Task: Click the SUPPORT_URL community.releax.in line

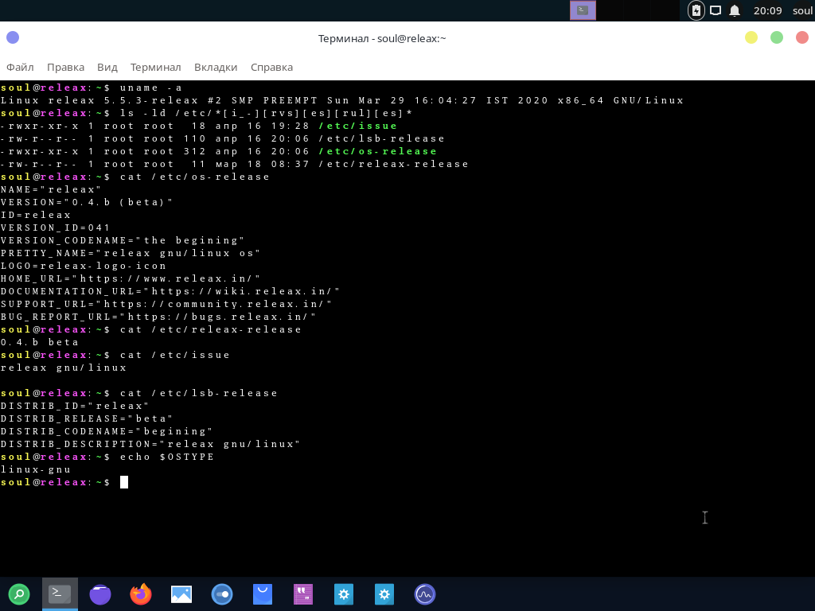Action: 166,304
